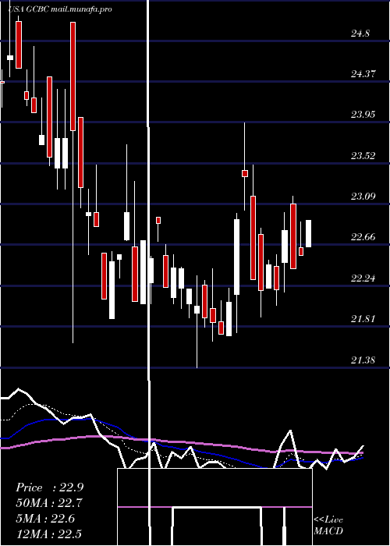Click the 22.66 price axis label
The image size is (390, 546).
[x=363, y=237]
